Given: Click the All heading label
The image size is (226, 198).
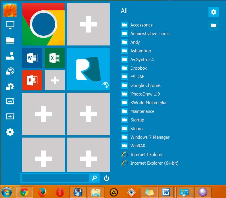Looking at the screenshot, I should click(x=124, y=11).
